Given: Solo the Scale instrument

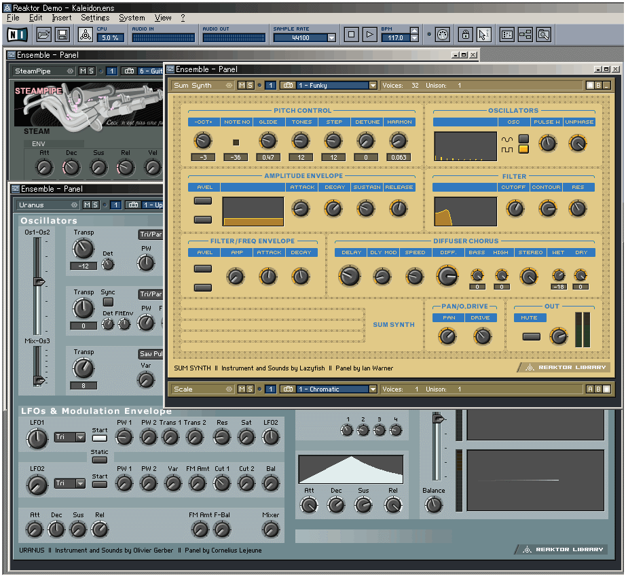Looking at the screenshot, I should 251,389.
